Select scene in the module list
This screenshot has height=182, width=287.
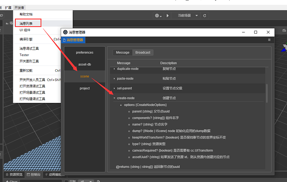click(x=84, y=76)
